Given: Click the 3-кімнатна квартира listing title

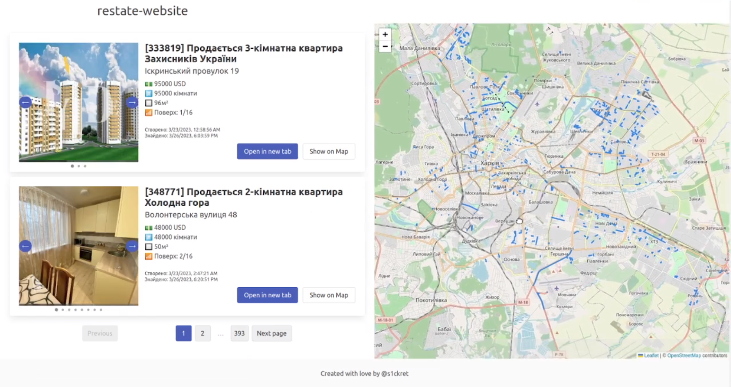Looking at the screenshot, I should [x=244, y=53].
